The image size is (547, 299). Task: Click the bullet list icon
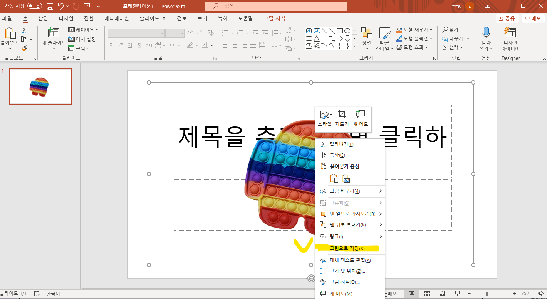[226, 33]
